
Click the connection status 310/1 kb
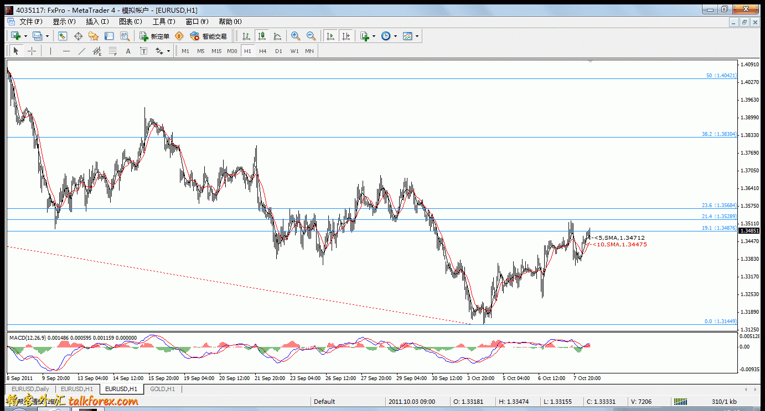724,402
